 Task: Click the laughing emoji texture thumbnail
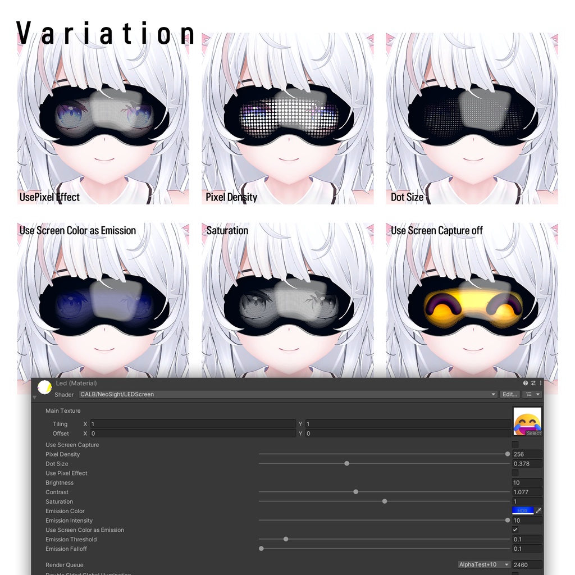[x=527, y=421]
